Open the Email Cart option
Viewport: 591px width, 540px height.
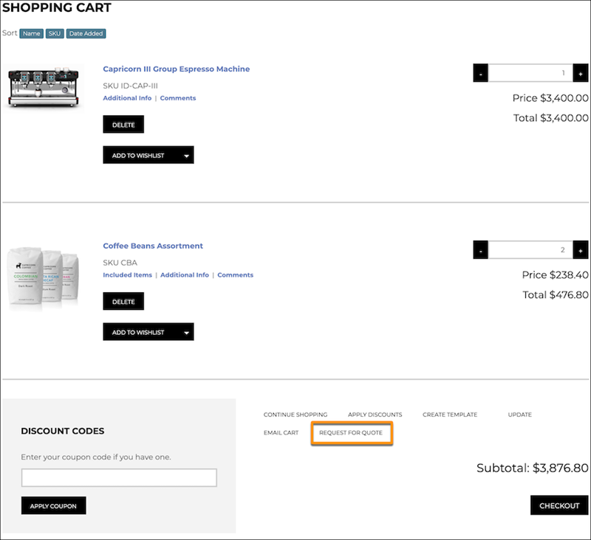tap(281, 433)
